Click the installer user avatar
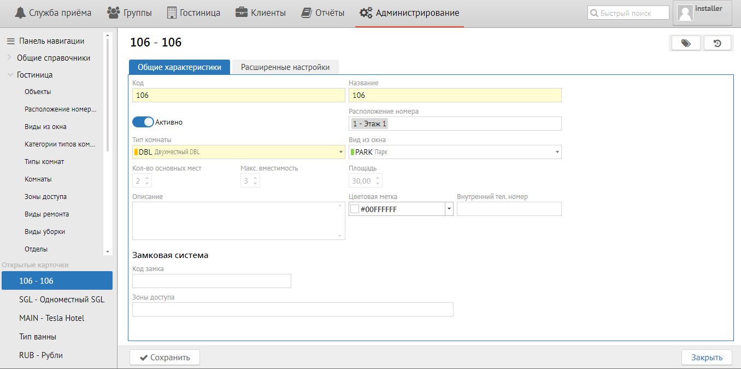This screenshot has height=369, width=741. coord(685,13)
